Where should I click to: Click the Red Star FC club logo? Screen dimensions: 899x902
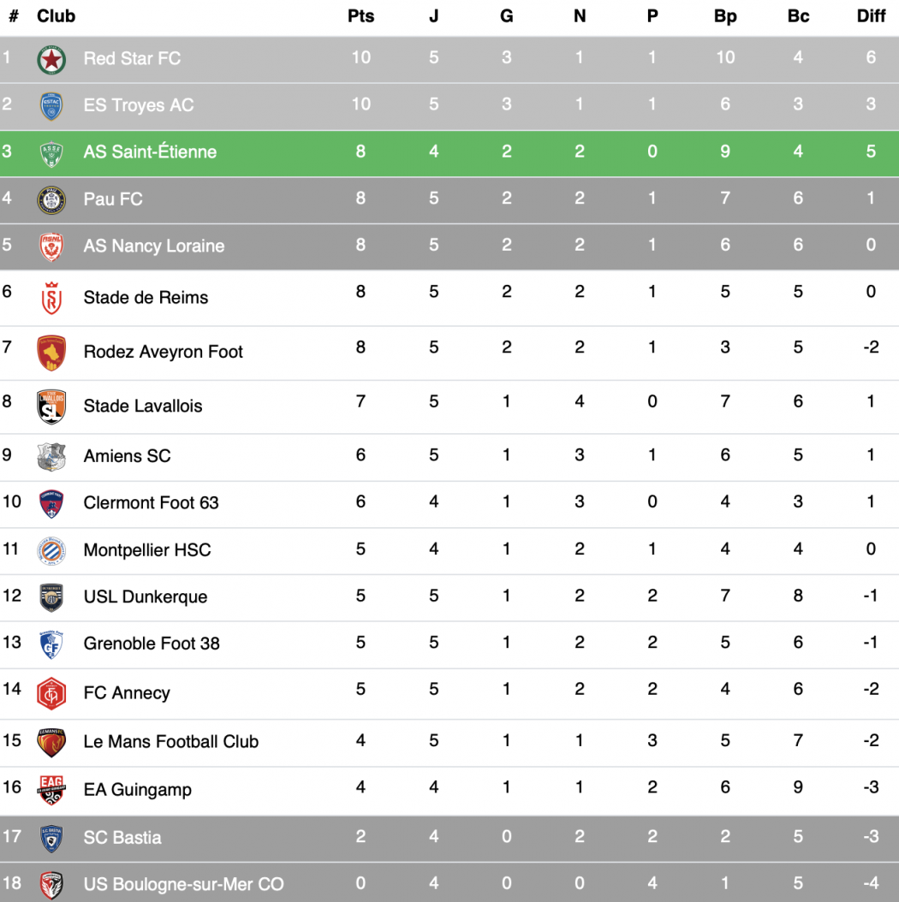point(51,60)
